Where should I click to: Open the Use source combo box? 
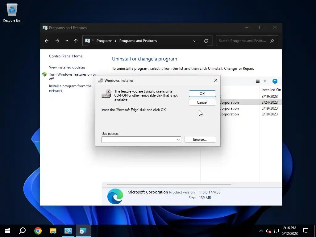coord(141,140)
